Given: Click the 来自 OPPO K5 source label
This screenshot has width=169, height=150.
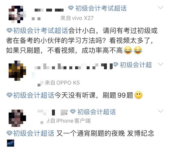Looking at the screenshot, I should [62, 83].
